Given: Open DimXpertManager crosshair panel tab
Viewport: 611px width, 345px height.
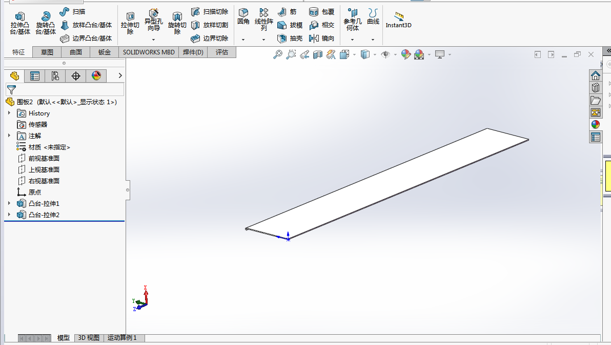Looking at the screenshot, I should coord(75,76).
